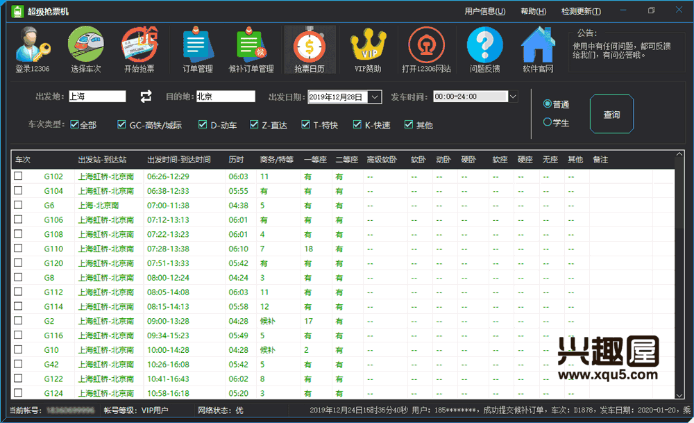Expand the 发车时间 time range dropdown
This screenshot has width=694, height=423.
click(x=513, y=96)
